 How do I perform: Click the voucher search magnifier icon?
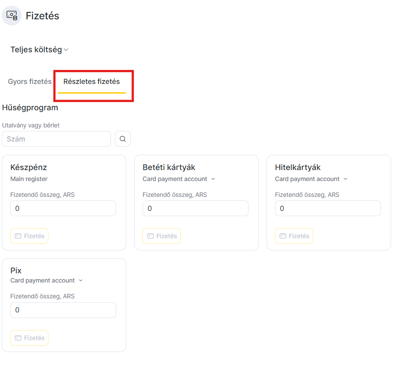tap(123, 139)
